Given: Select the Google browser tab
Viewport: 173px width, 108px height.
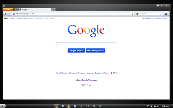Looking at the screenshot, I should pos(35,10).
